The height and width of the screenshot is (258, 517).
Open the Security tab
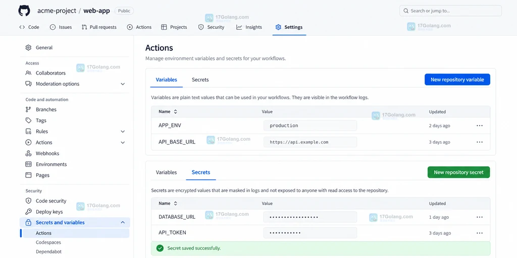211,27
